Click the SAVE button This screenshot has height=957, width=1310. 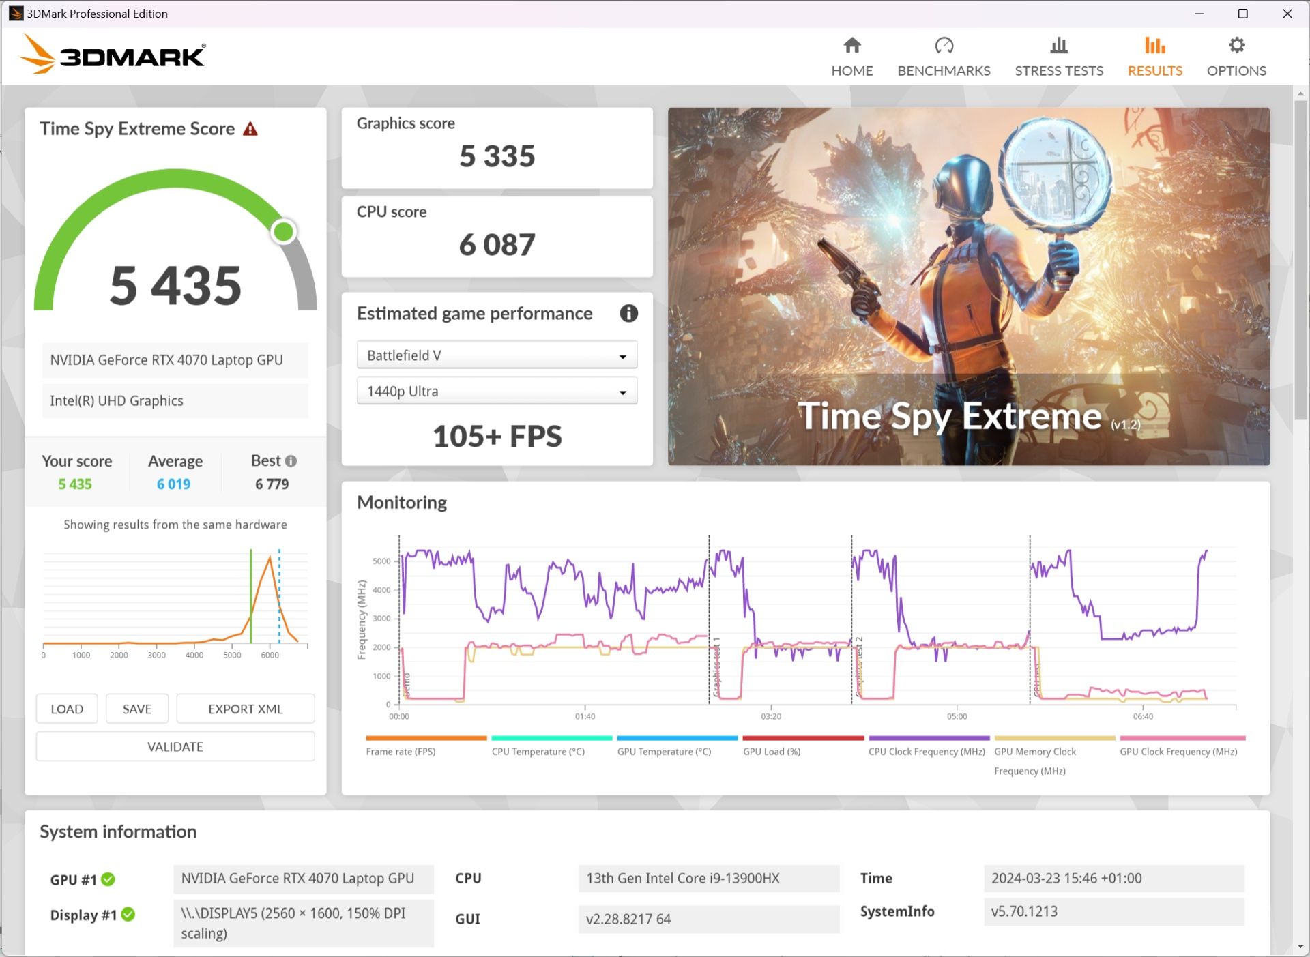(137, 709)
